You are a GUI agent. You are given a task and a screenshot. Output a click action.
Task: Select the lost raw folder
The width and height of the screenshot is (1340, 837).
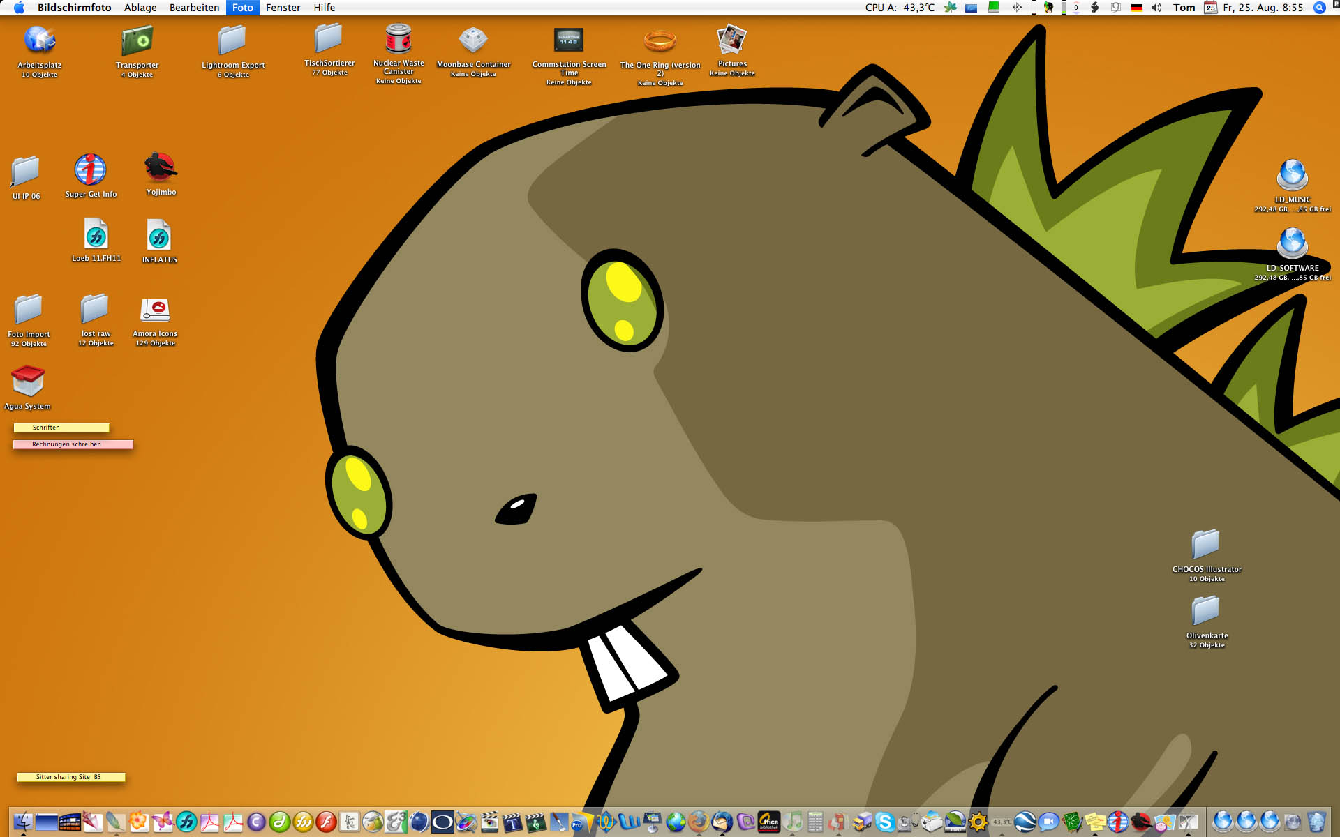click(x=95, y=309)
